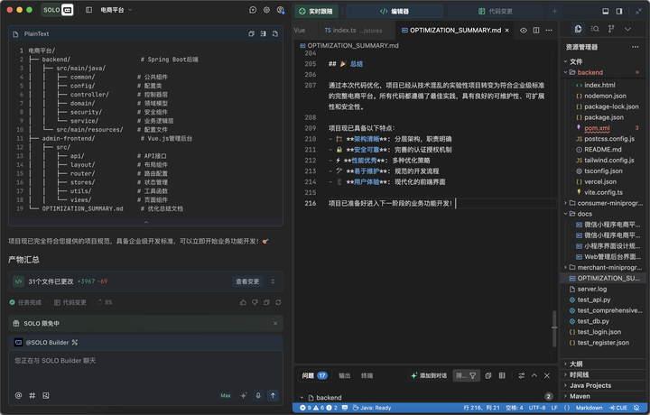
Task: Expand the Java Projects section
Action: pos(590,385)
